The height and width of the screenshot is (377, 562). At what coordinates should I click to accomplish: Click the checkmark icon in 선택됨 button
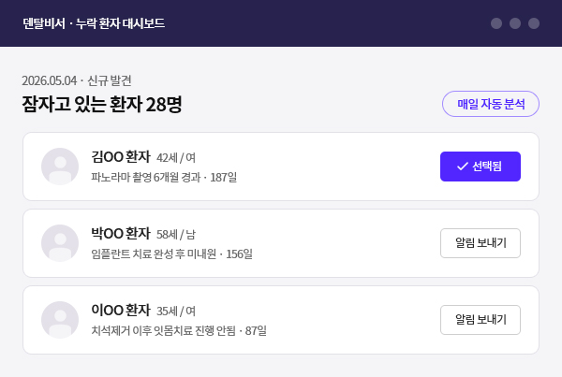[463, 167]
